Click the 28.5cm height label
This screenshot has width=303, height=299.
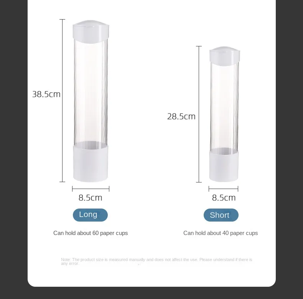[181, 117]
